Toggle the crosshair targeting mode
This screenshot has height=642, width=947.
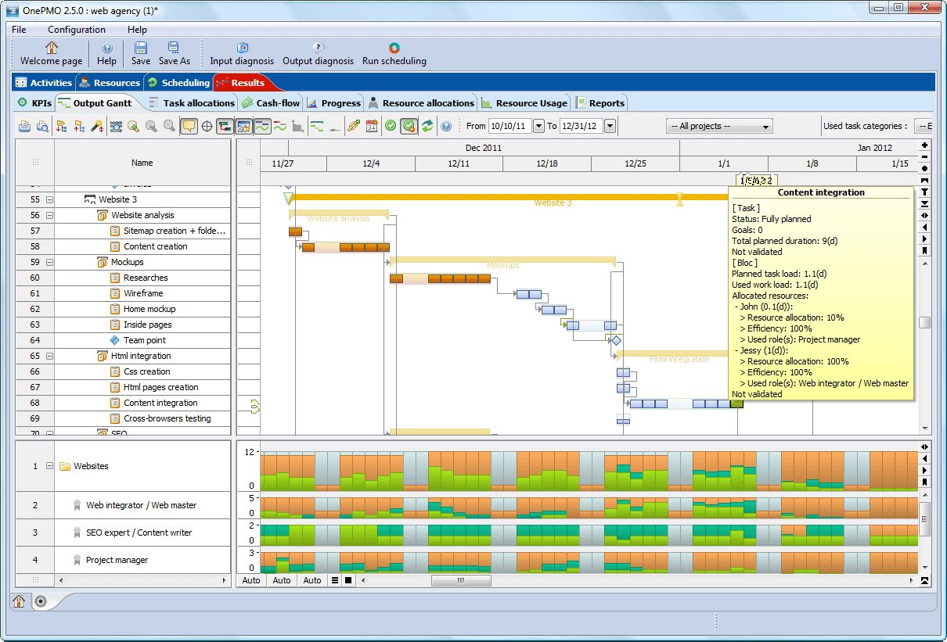pos(206,125)
